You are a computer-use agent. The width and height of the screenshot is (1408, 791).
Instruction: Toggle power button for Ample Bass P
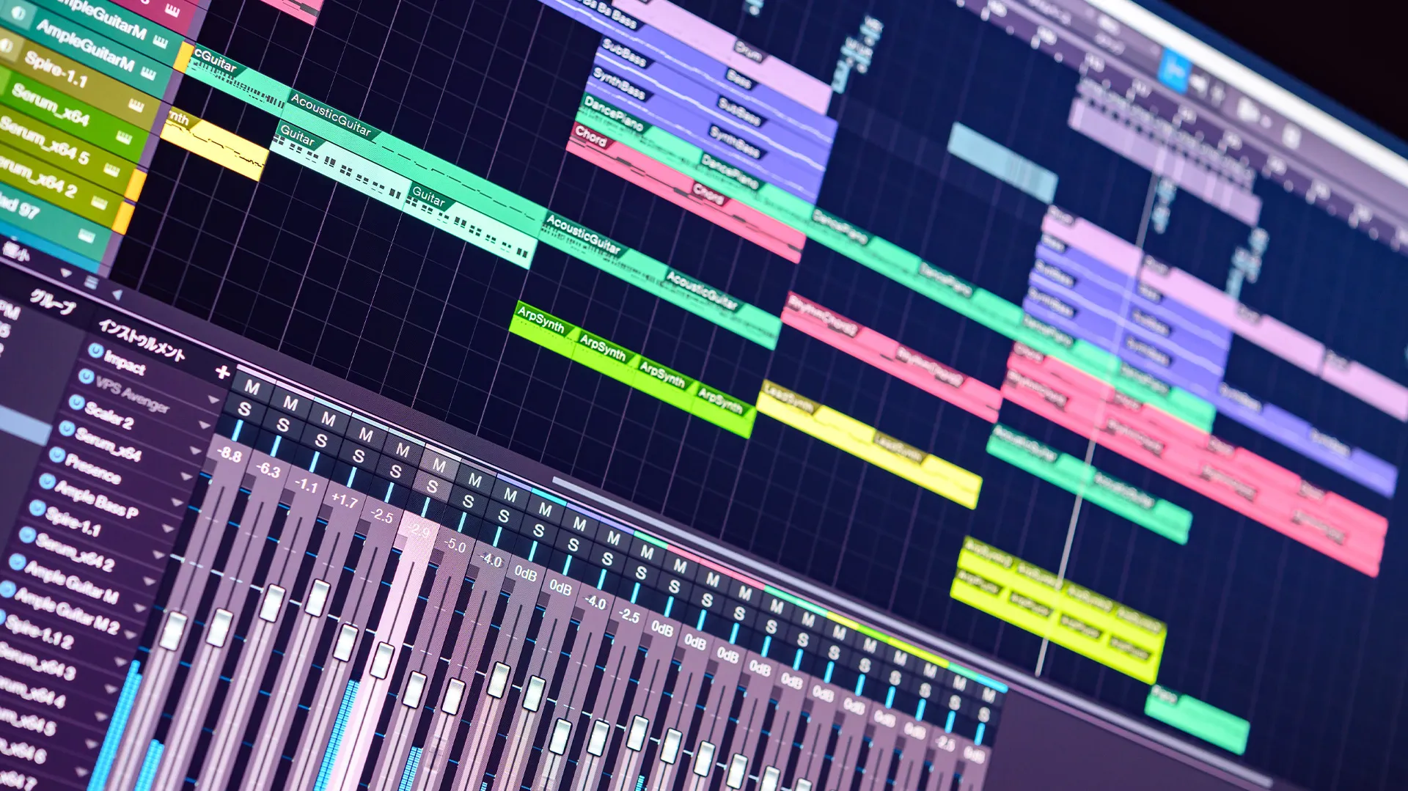point(47,482)
